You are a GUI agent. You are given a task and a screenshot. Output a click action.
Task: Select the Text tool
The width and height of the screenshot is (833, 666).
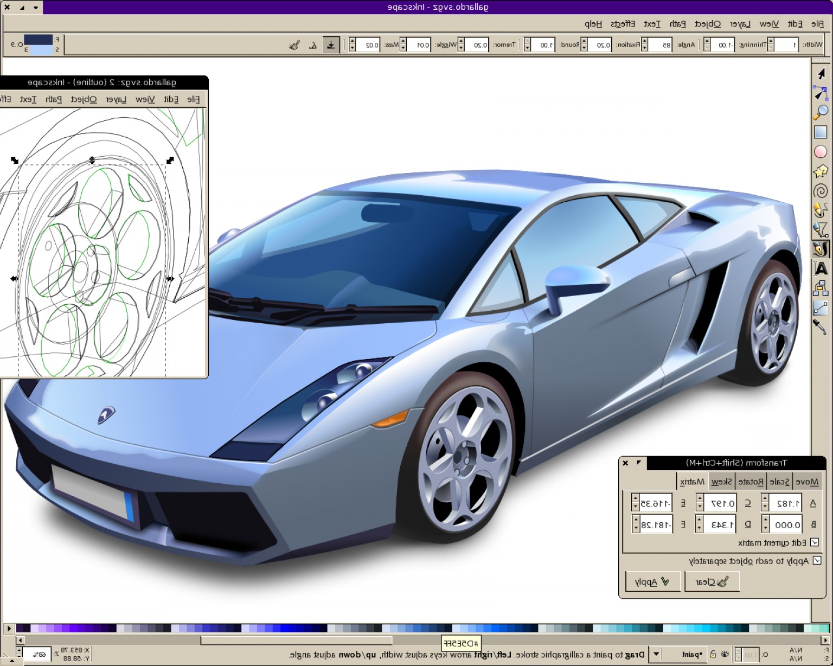click(x=821, y=268)
